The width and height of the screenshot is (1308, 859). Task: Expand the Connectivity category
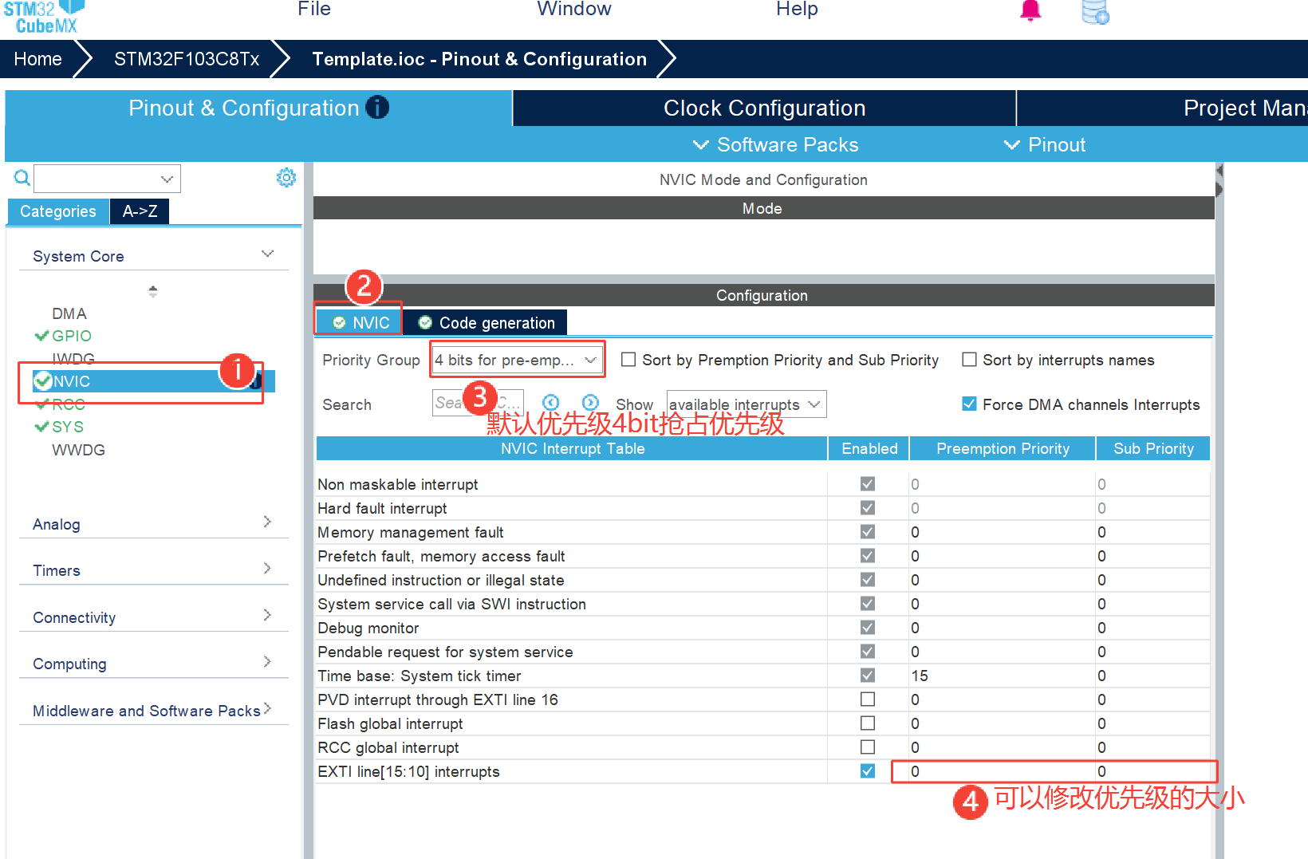[x=267, y=615]
